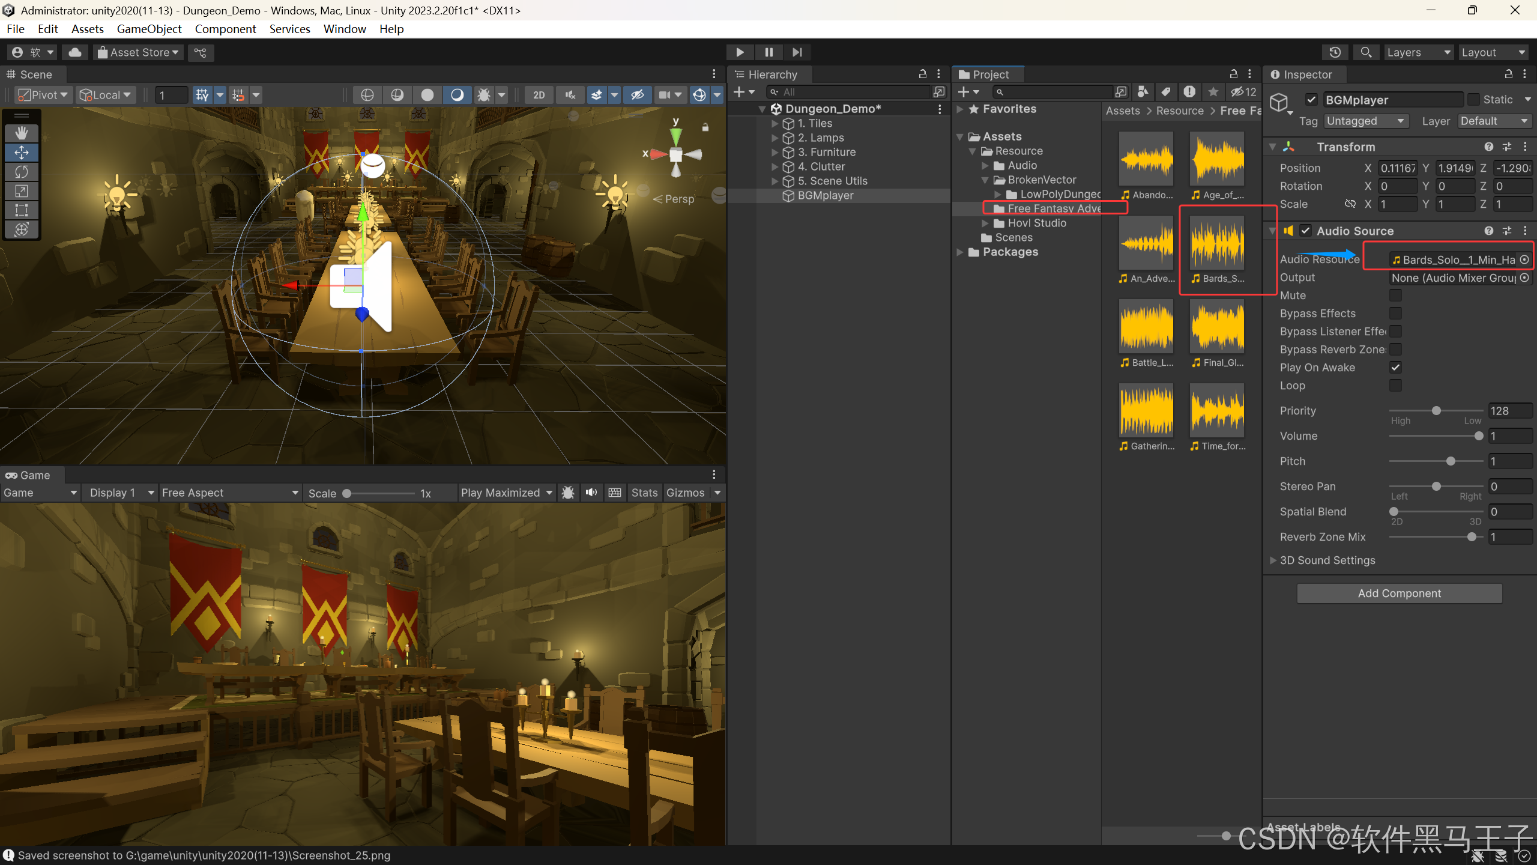
Task: Toggle Stats in Game view
Action: pyautogui.click(x=644, y=493)
